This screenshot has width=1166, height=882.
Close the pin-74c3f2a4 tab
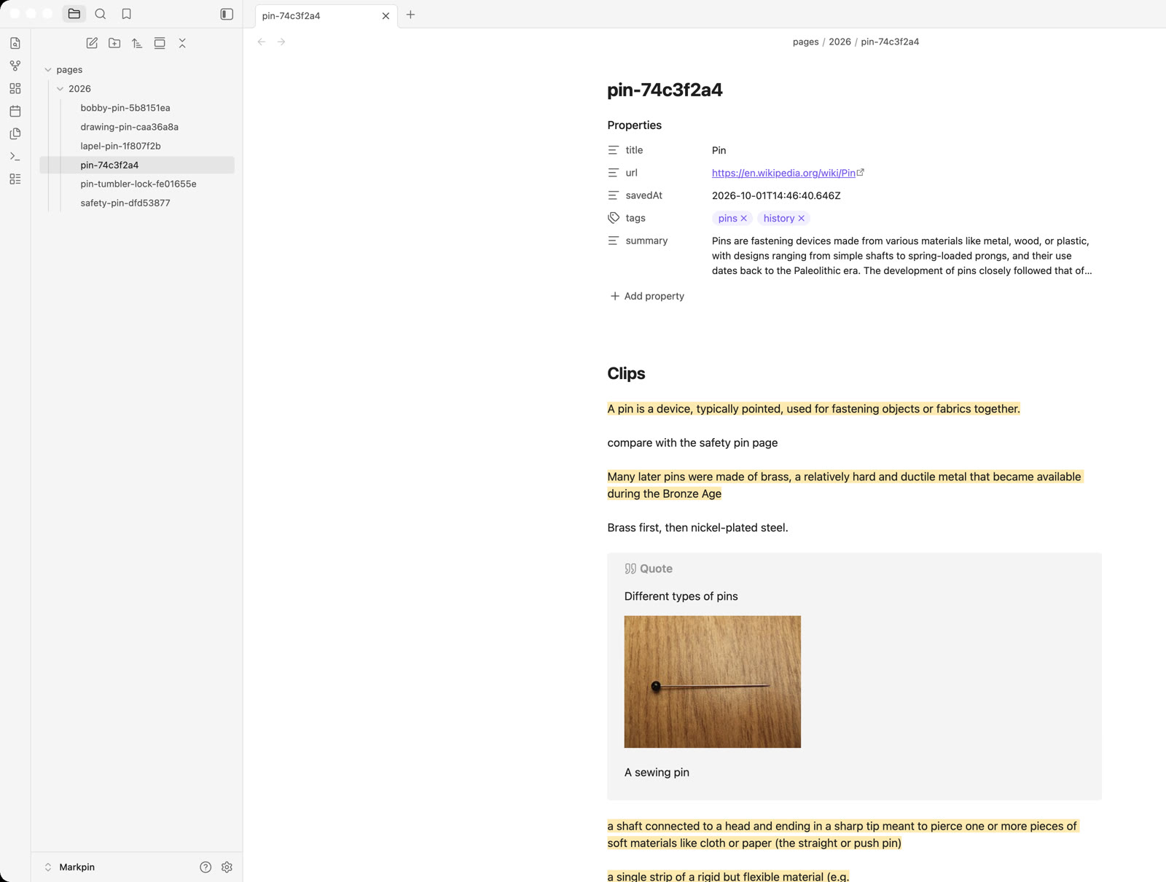pyautogui.click(x=386, y=15)
